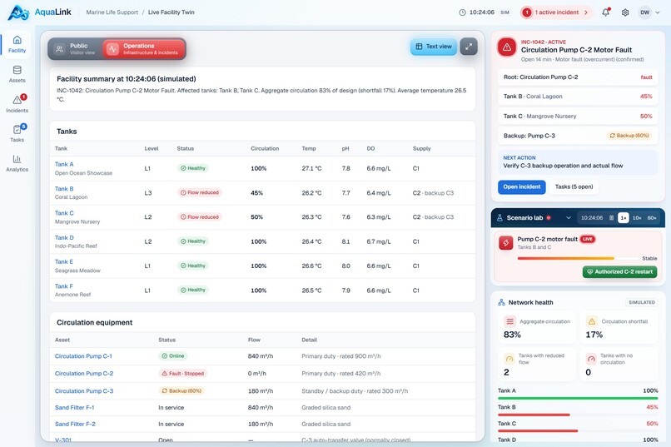Open the Analytics chart icon in sidebar
The height and width of the screenshot is (447, 671).
pos(17,159)
